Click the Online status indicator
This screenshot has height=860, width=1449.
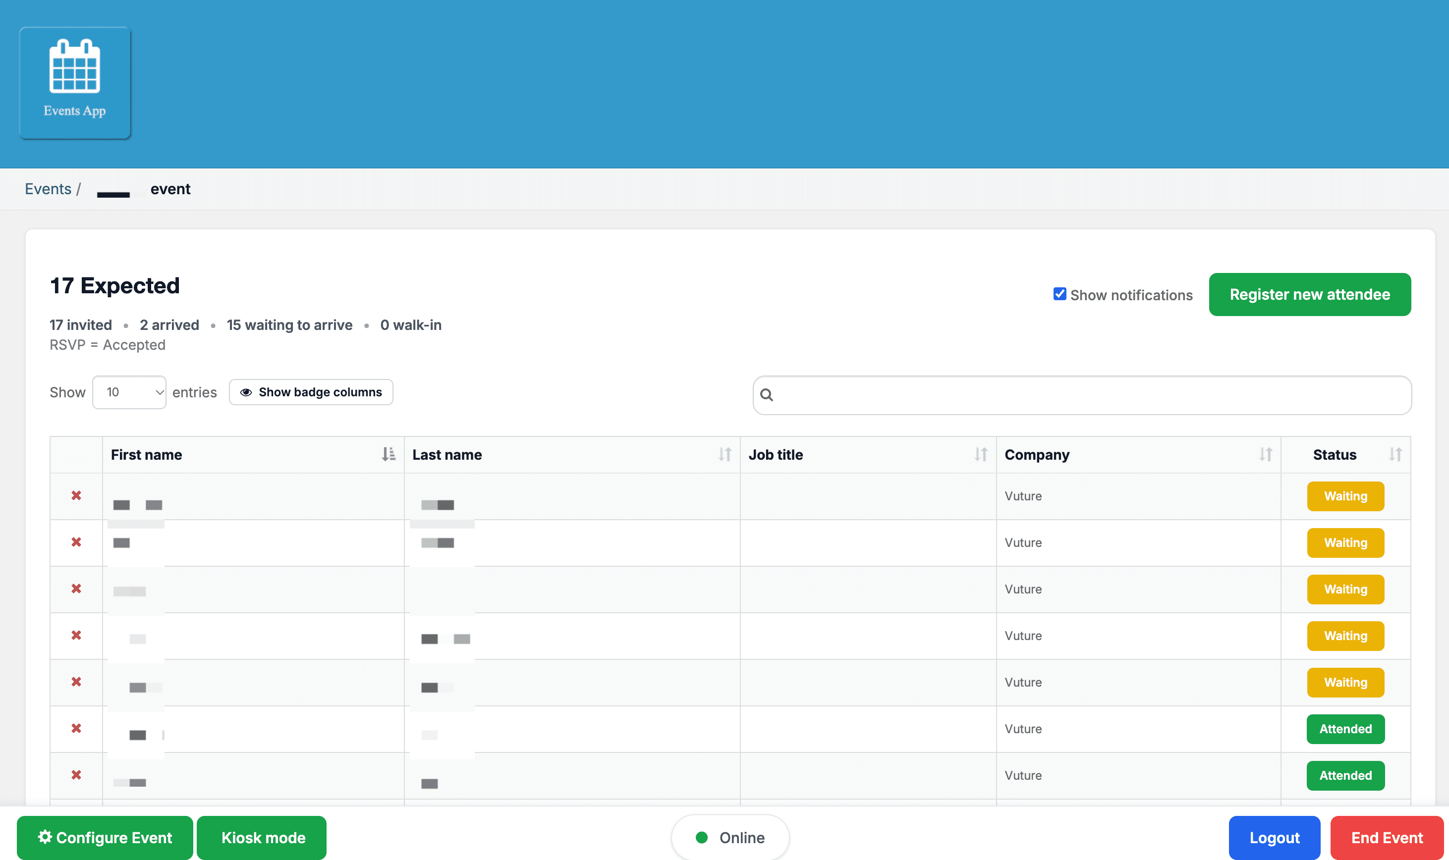[730, 837]
